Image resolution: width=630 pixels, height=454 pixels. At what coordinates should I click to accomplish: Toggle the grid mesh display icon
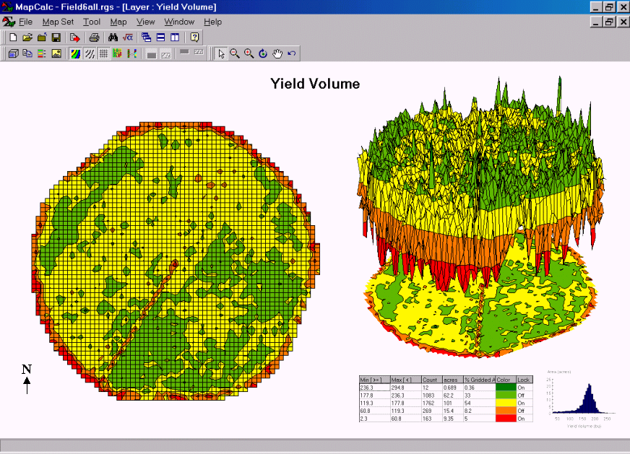103,53
